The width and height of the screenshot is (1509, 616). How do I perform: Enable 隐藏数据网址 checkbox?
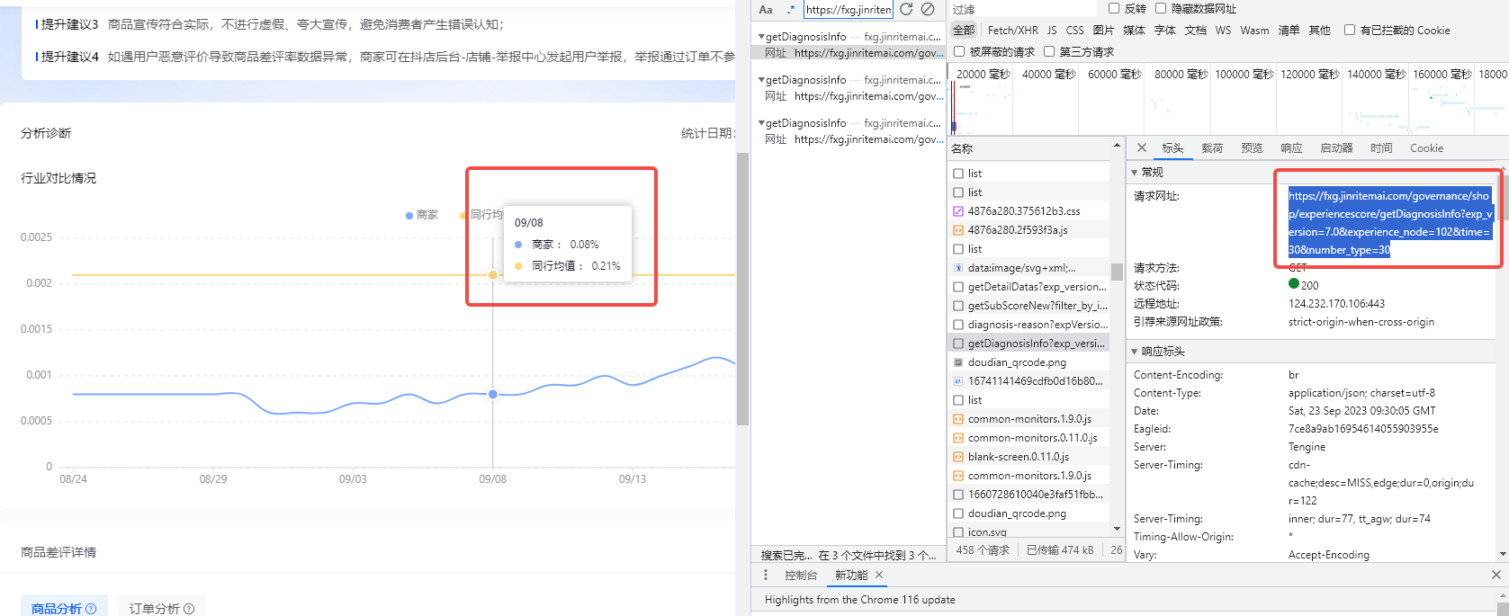click(x=1161, y=8)
